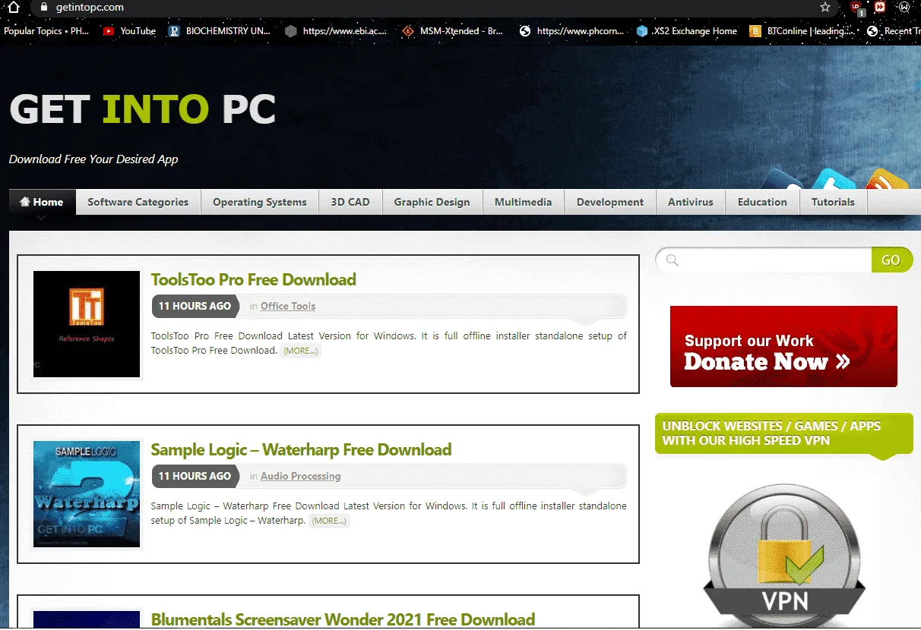Open the Antivirus menu
Screen dimensions: 921x630
(691, 202)
